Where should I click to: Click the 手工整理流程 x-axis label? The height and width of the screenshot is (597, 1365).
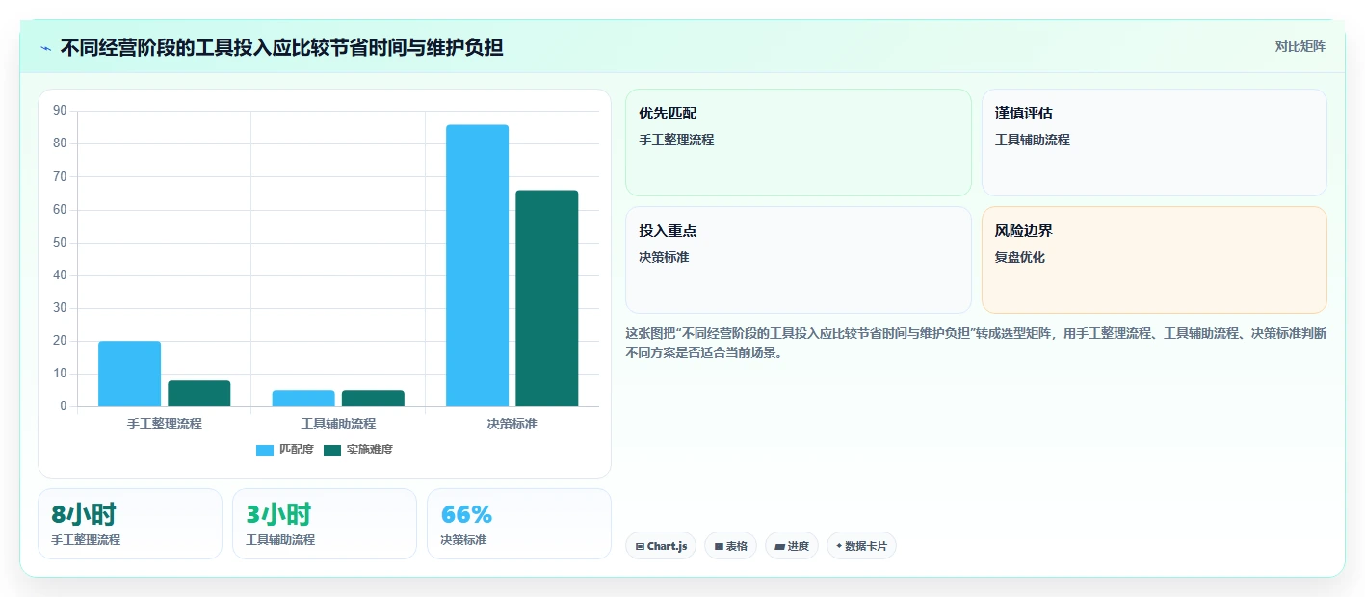tap(165, 424)
